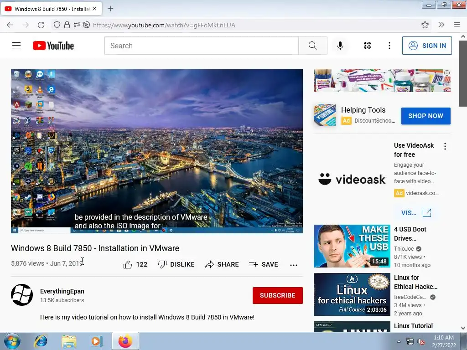Image resolution: width=467 pixels, height=350 pixels.
Task: Click the Use VideoAsk for free headline
Action: coord(414,149)
